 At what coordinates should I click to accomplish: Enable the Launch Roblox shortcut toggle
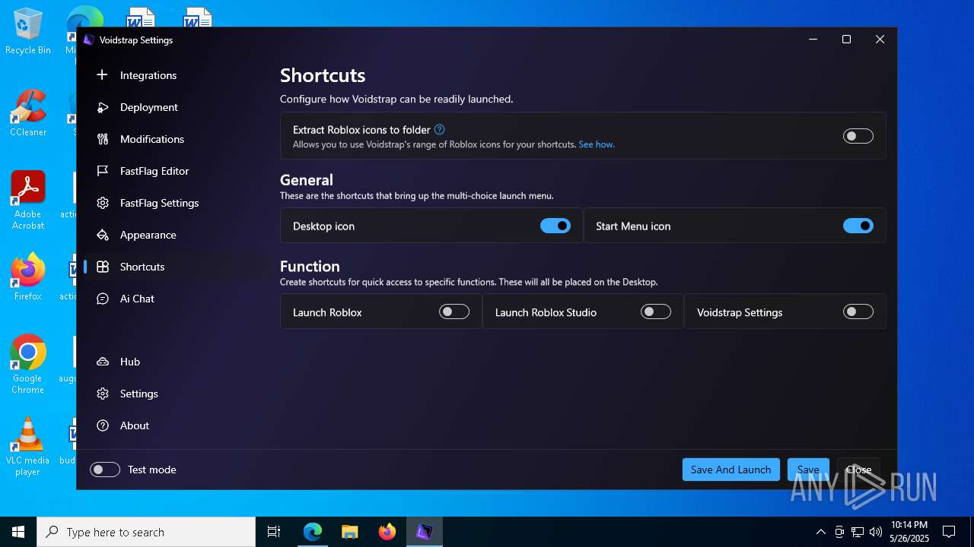pyautogui.click(x=454, y=311)
